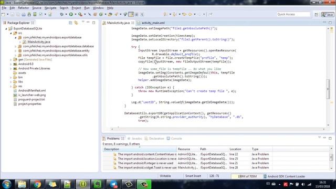The width and height of the screenshot is (336, 189).
Task: Click the New Java Package icon
Action: 95,14
